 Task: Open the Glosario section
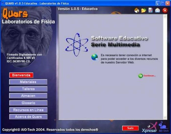28,103
